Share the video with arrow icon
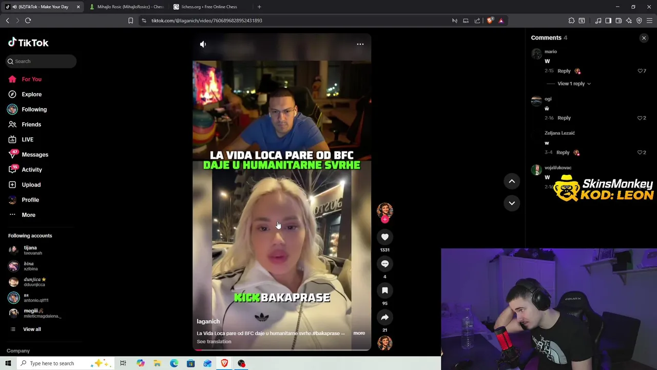This screenshot has width=657, height=370. 385,317
